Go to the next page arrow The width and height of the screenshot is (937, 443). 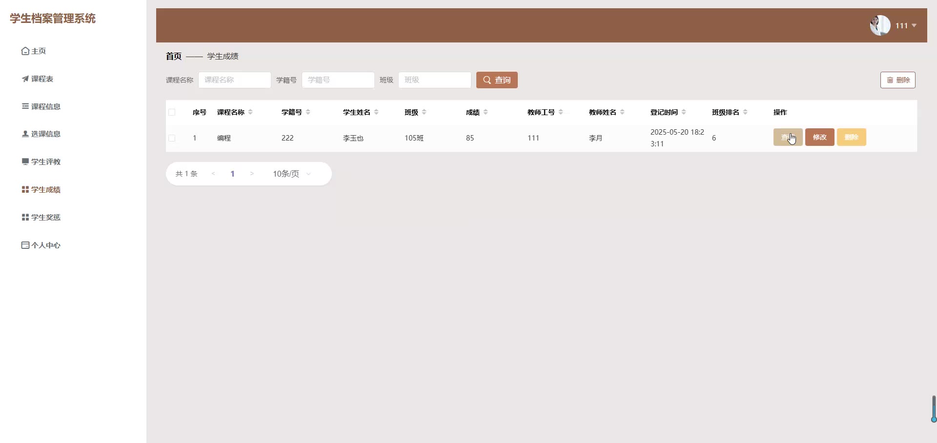coord(252,174)
